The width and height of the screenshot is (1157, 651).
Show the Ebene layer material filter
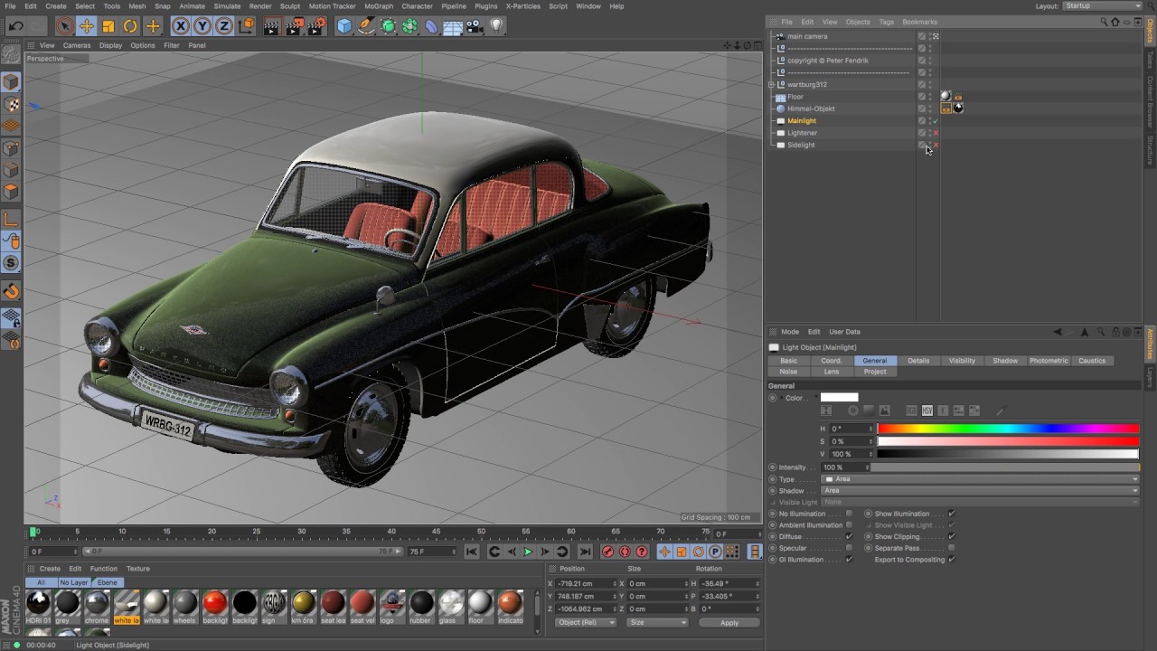click(x=108, y=582)
